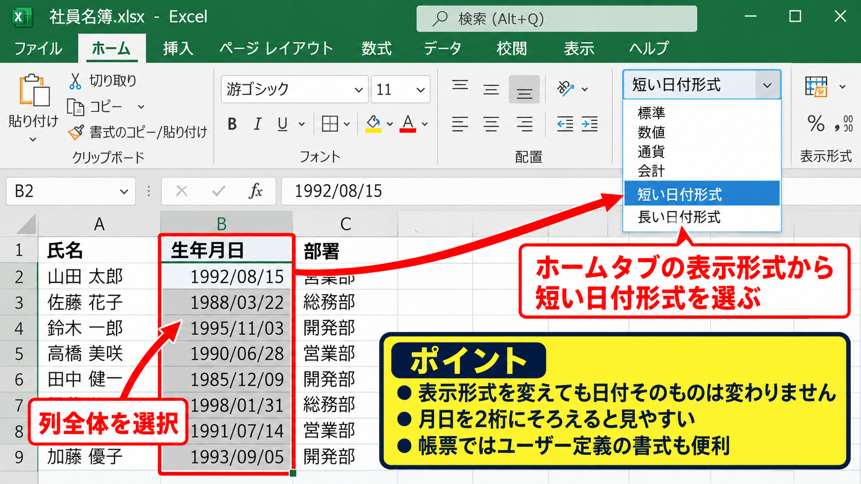Open the font size 11 dropdown

[x=420, y=90]
